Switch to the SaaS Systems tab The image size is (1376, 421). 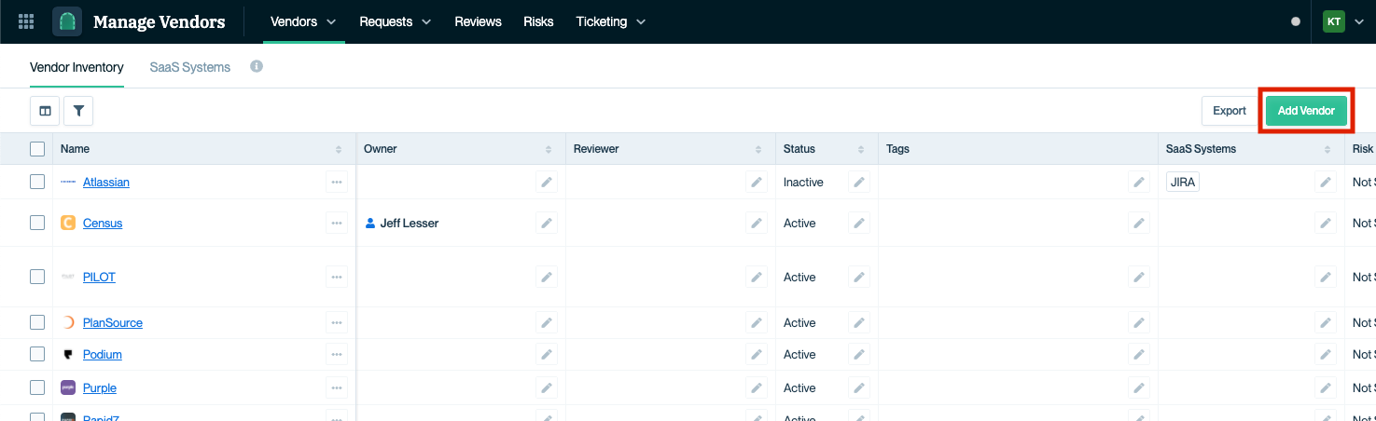[190, 67]
